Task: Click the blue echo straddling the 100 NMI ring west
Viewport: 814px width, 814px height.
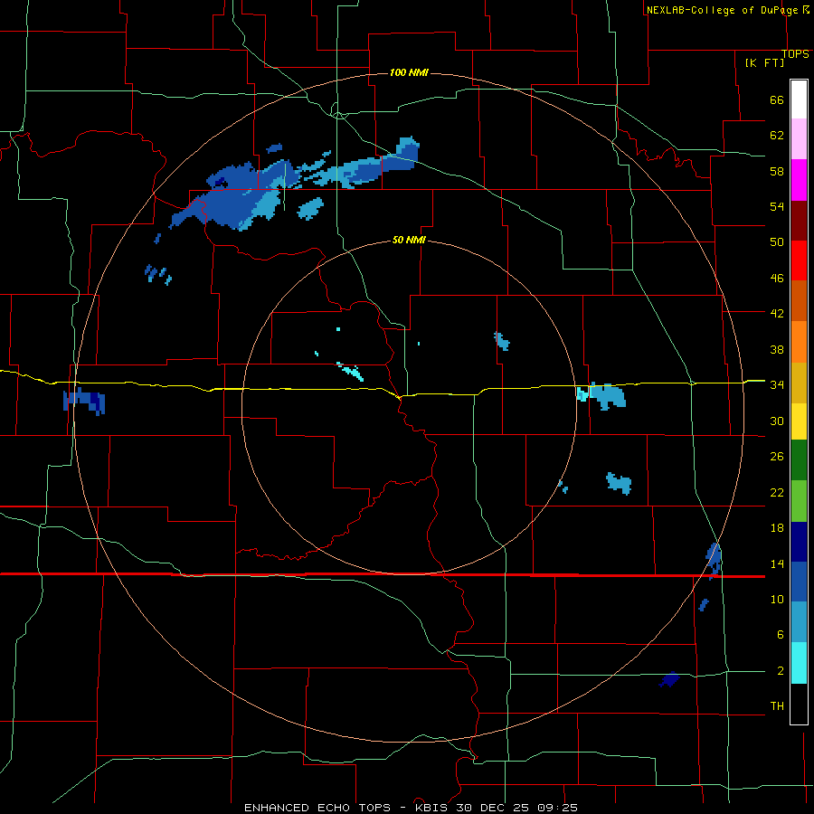Action: pyautogui.click(x=84, y=402)
